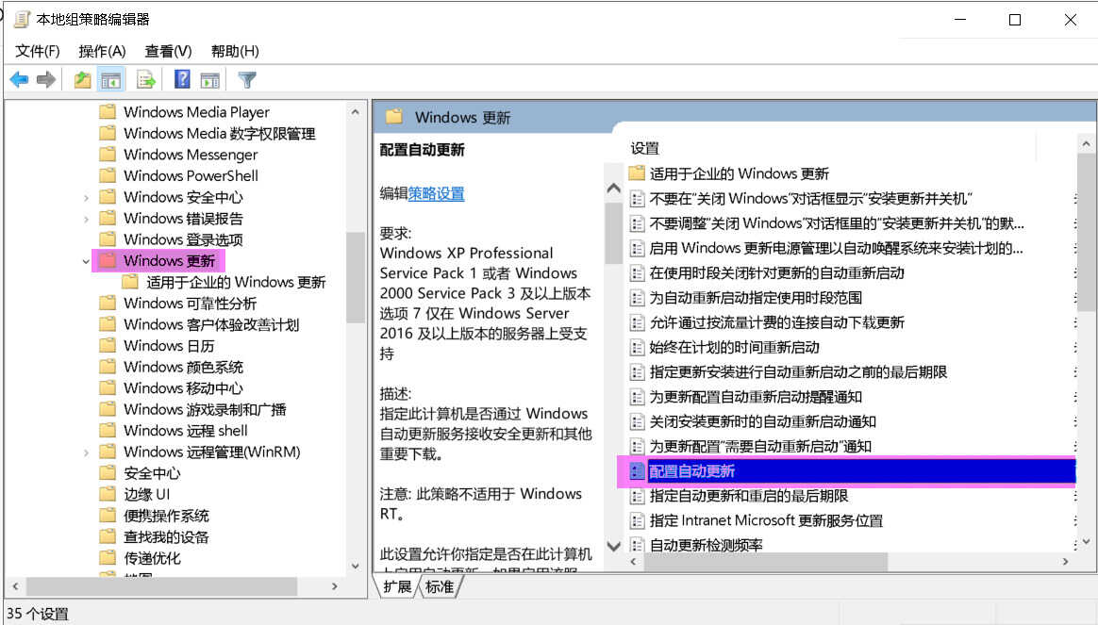Image resolution: width=1098 pixels, height=625 pixels.
Task: Select Windows 颜色系统 in the tree
Action: 183,367
